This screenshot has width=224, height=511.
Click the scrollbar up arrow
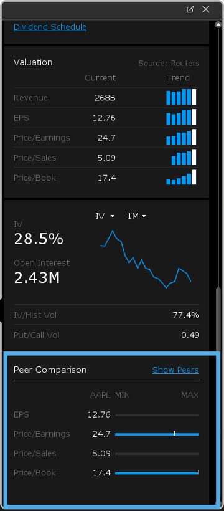point(218,24)
